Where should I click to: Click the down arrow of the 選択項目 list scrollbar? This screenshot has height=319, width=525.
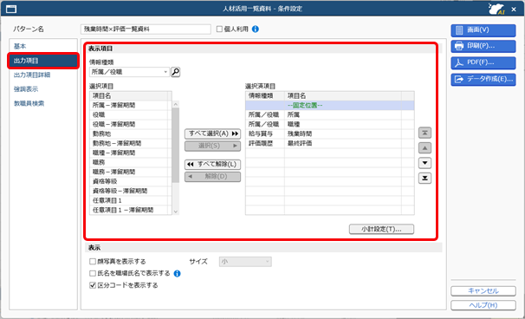point(176,212)
